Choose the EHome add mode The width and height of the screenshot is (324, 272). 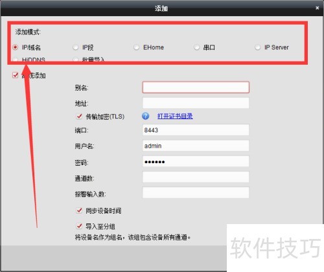136,47
